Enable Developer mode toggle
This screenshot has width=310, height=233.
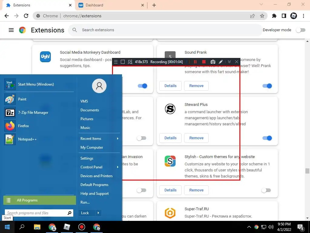301,30
